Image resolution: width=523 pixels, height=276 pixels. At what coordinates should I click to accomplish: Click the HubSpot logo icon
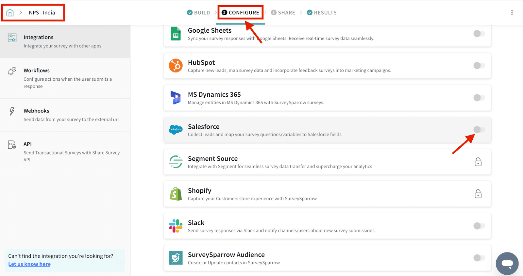click(x=176, y=66)
